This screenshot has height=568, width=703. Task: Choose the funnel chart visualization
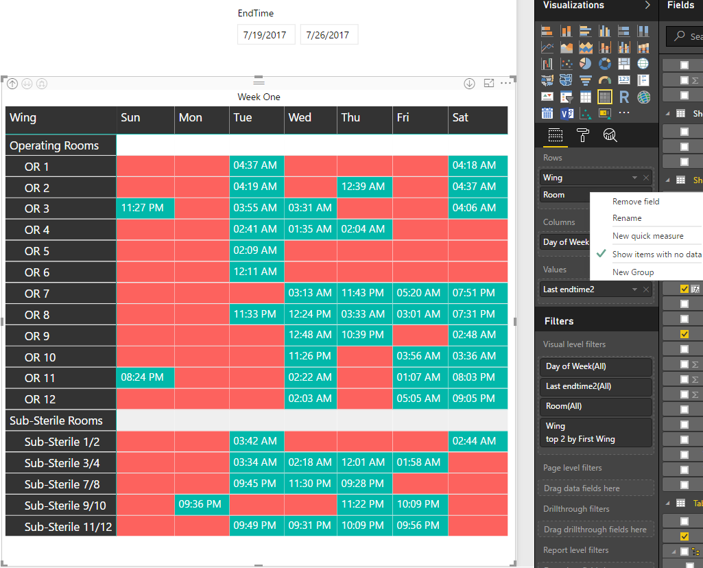[585, 80]
